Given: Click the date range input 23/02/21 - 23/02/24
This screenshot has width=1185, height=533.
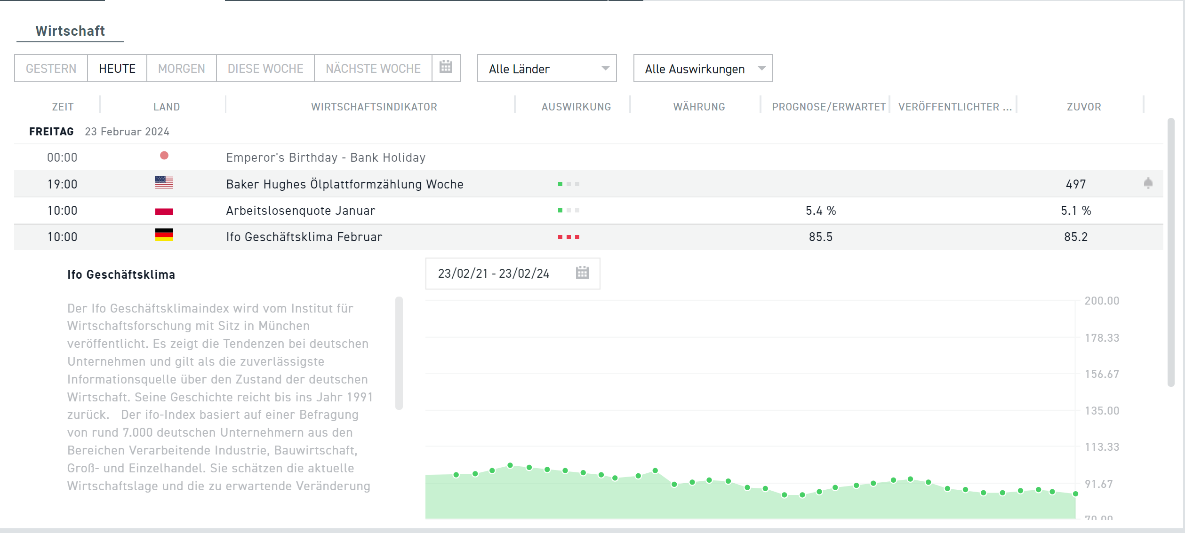Looking at the screenshot, I should 494,274.
